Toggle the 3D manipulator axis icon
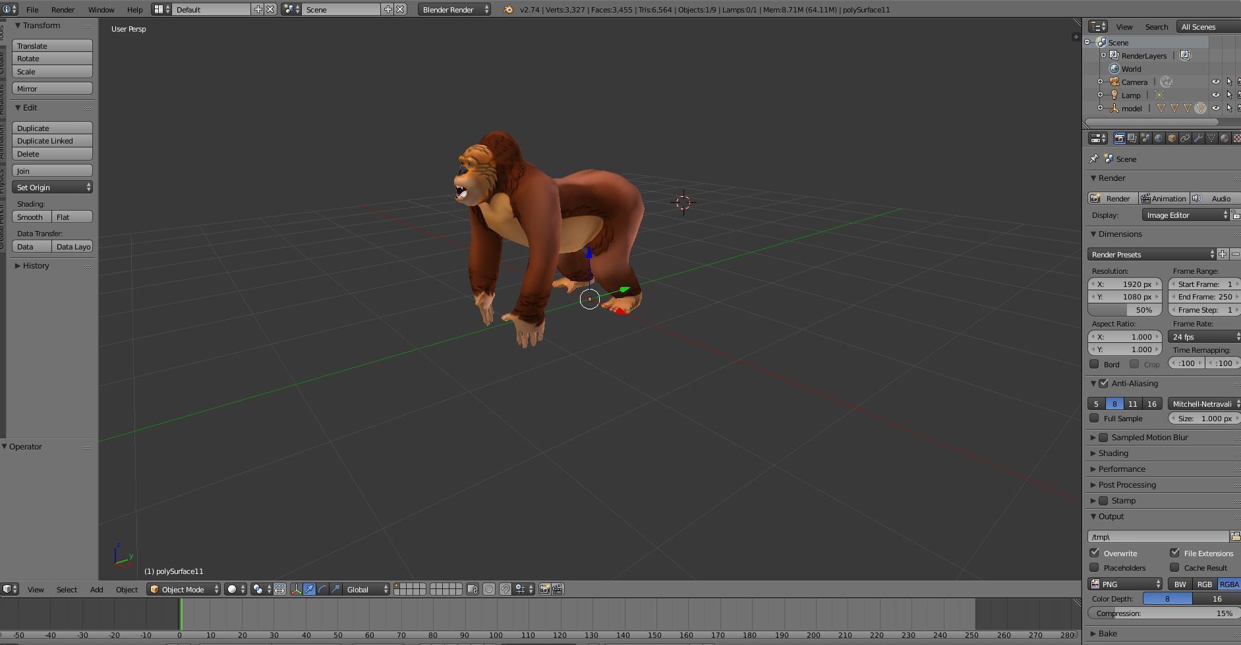1241x645 pixels. [296, 589]
